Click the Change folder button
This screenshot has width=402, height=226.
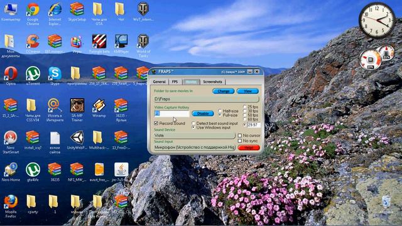[x=224, y=91]
